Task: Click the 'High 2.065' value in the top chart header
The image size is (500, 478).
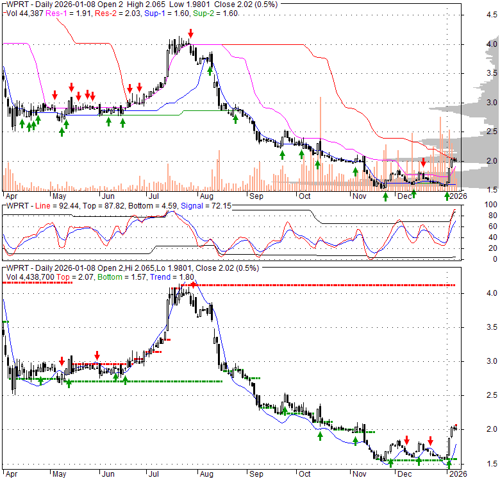Action: 146,4
